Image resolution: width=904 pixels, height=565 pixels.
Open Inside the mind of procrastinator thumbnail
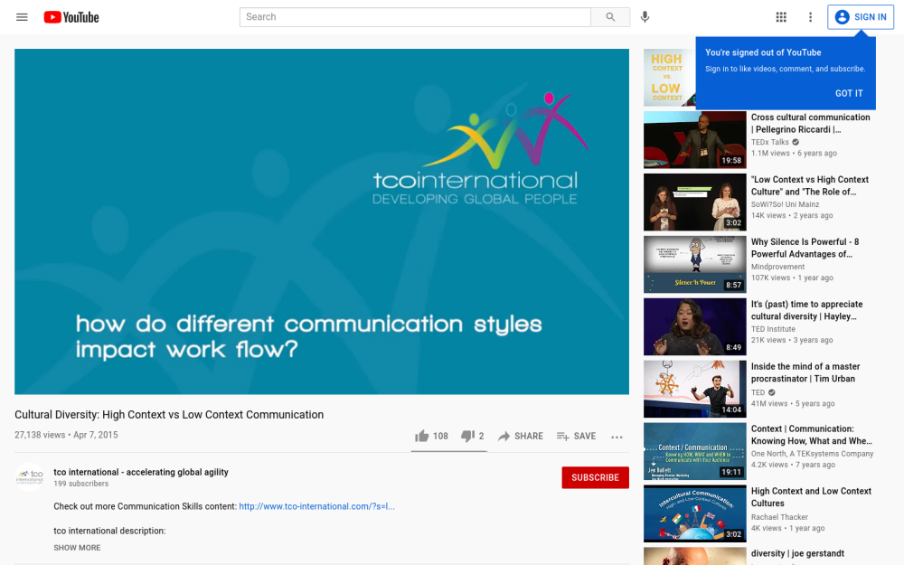(694, 389)
